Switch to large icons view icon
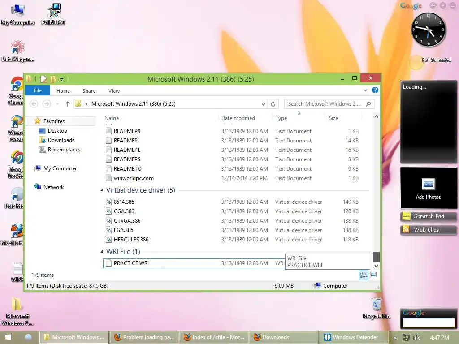Image resolution: width=459 pixels, height=344 pixels. 373,275
